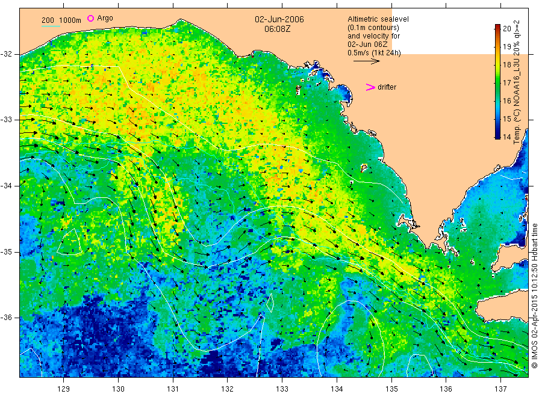Screen dimensions: 542x397
Task: Click the color bar value 14
Action: pyautogui.click(x=506, y=137)
